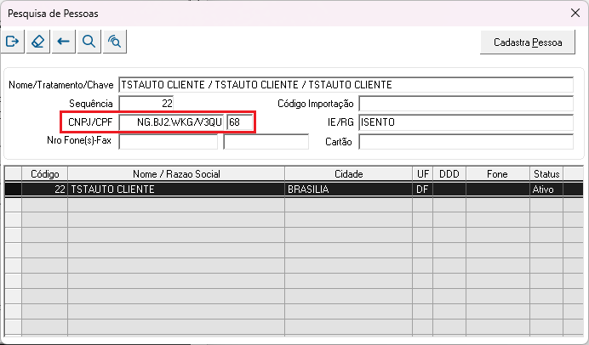Screen dimensions: 589x345
Task: Click the exit door icon in toolbar
Action: click(x=13, y=42)
